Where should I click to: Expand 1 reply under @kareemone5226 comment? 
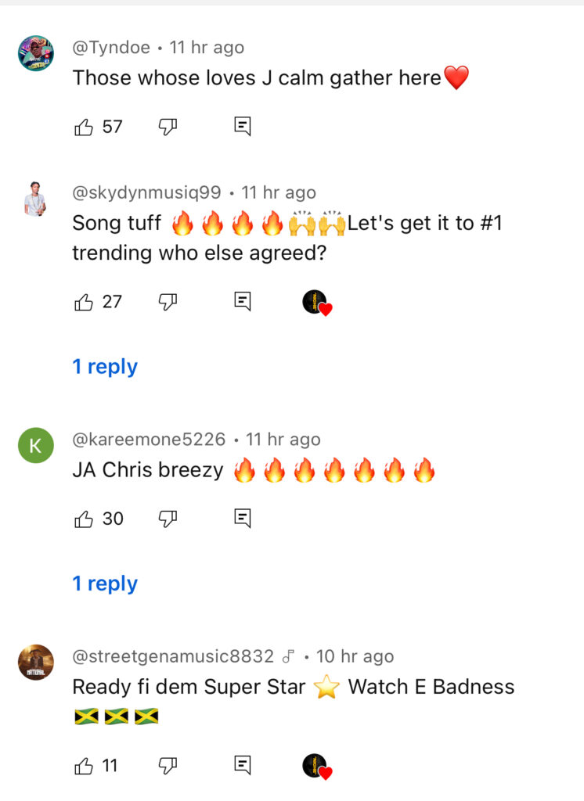(105, 584)
